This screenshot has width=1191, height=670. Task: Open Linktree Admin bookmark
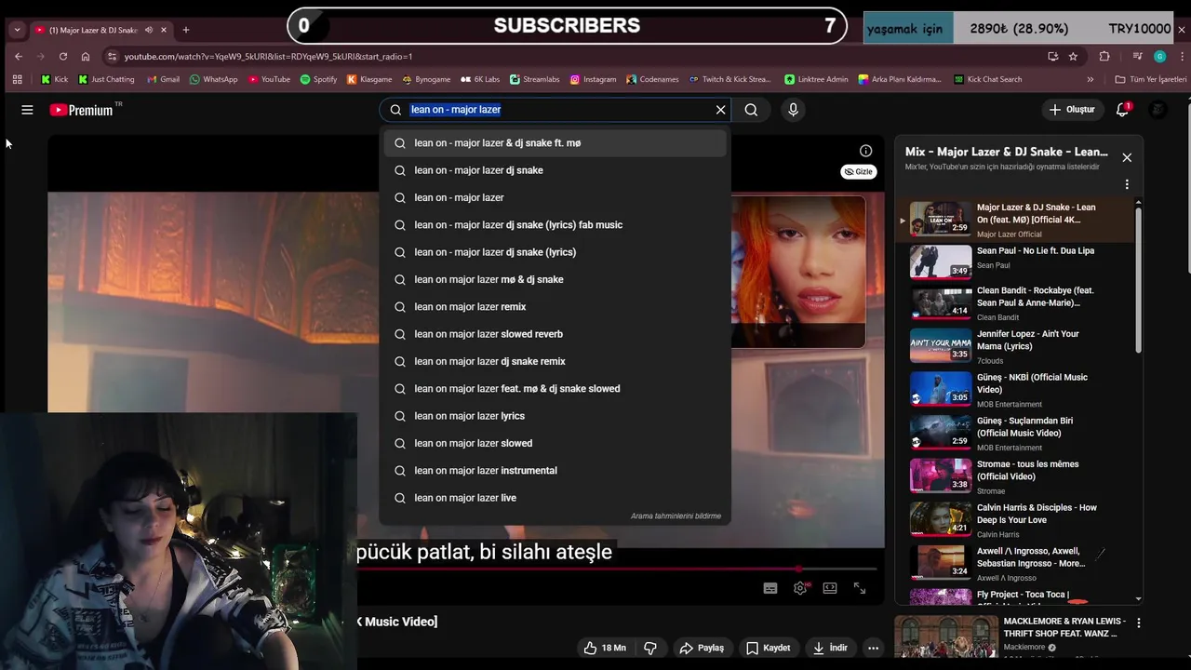[816, 80]
